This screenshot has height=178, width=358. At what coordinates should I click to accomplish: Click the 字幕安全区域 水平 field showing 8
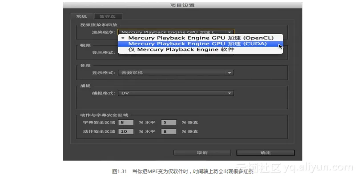point(126,123)
